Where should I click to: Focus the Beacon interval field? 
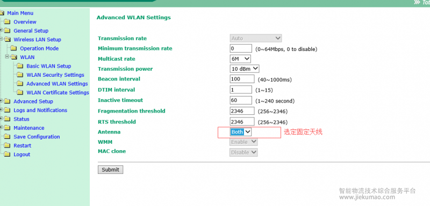point(242,79)
